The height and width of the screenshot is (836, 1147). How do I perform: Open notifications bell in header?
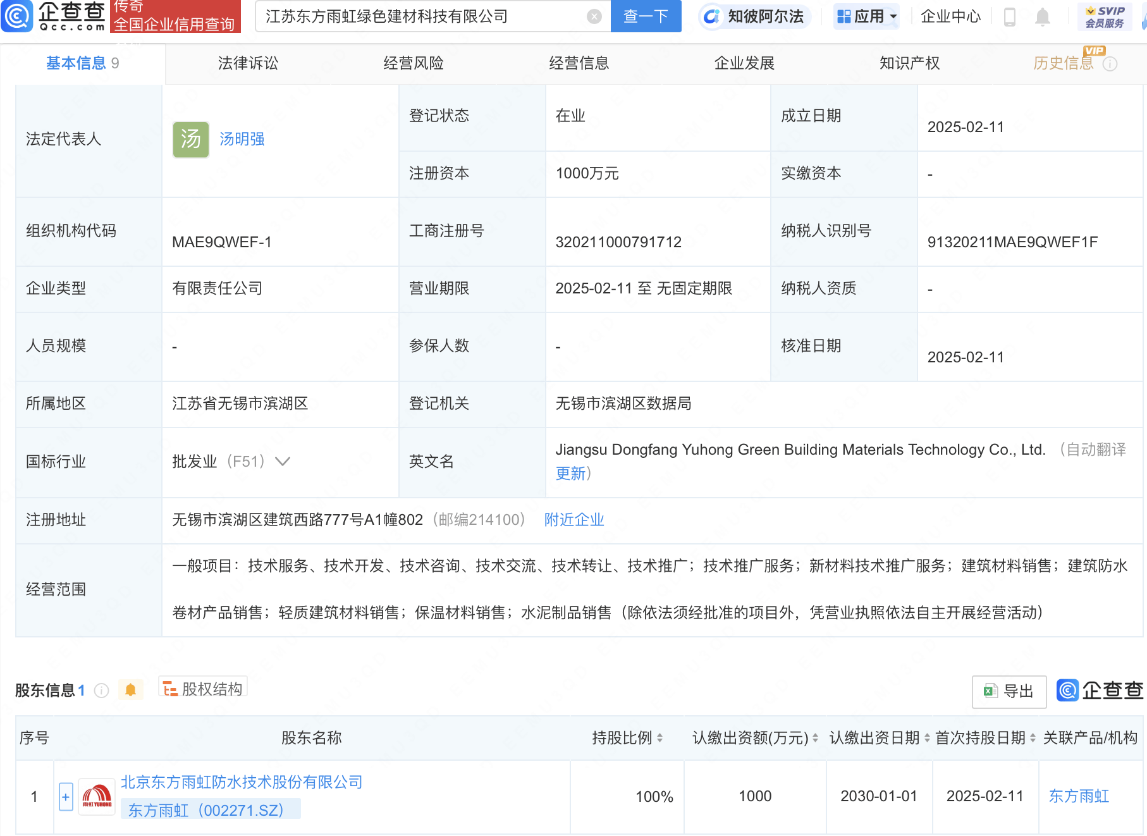pos(1043,16)
